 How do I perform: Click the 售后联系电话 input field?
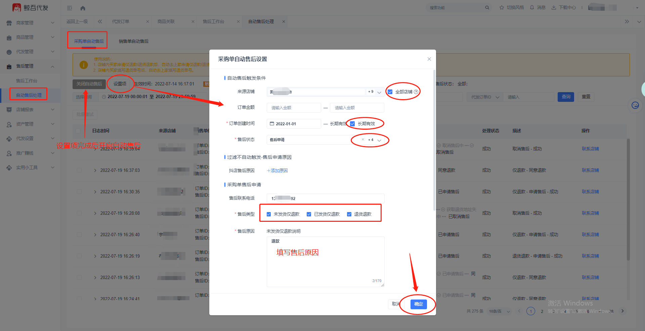coord(326,198)
